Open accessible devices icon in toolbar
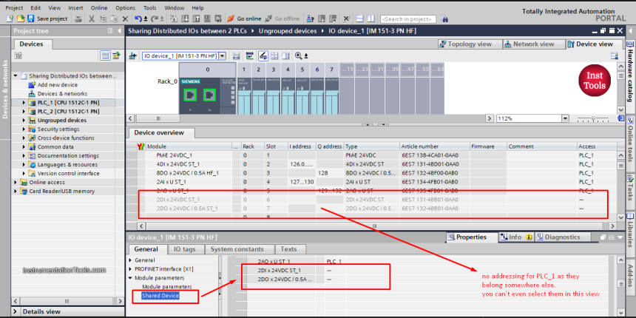The width and height of the screenshot is (636, 318). 311,18
